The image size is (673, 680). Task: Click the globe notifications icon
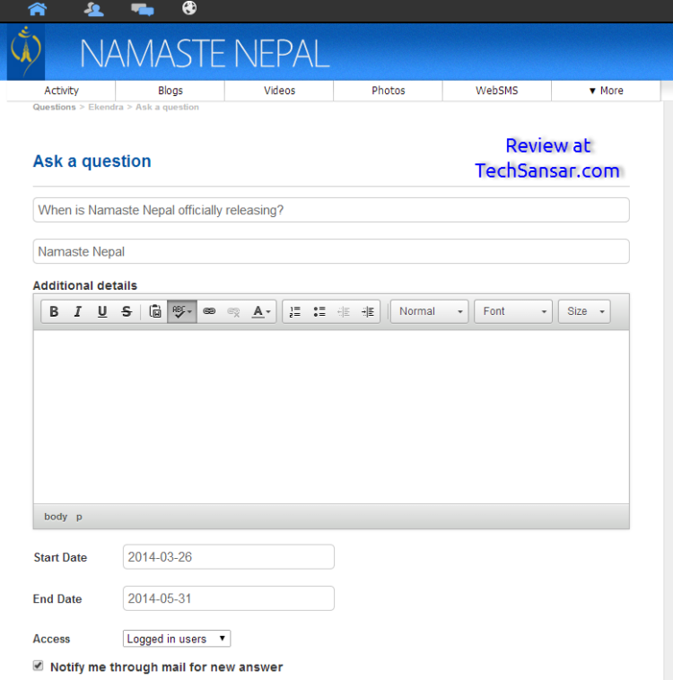[189, 8]
